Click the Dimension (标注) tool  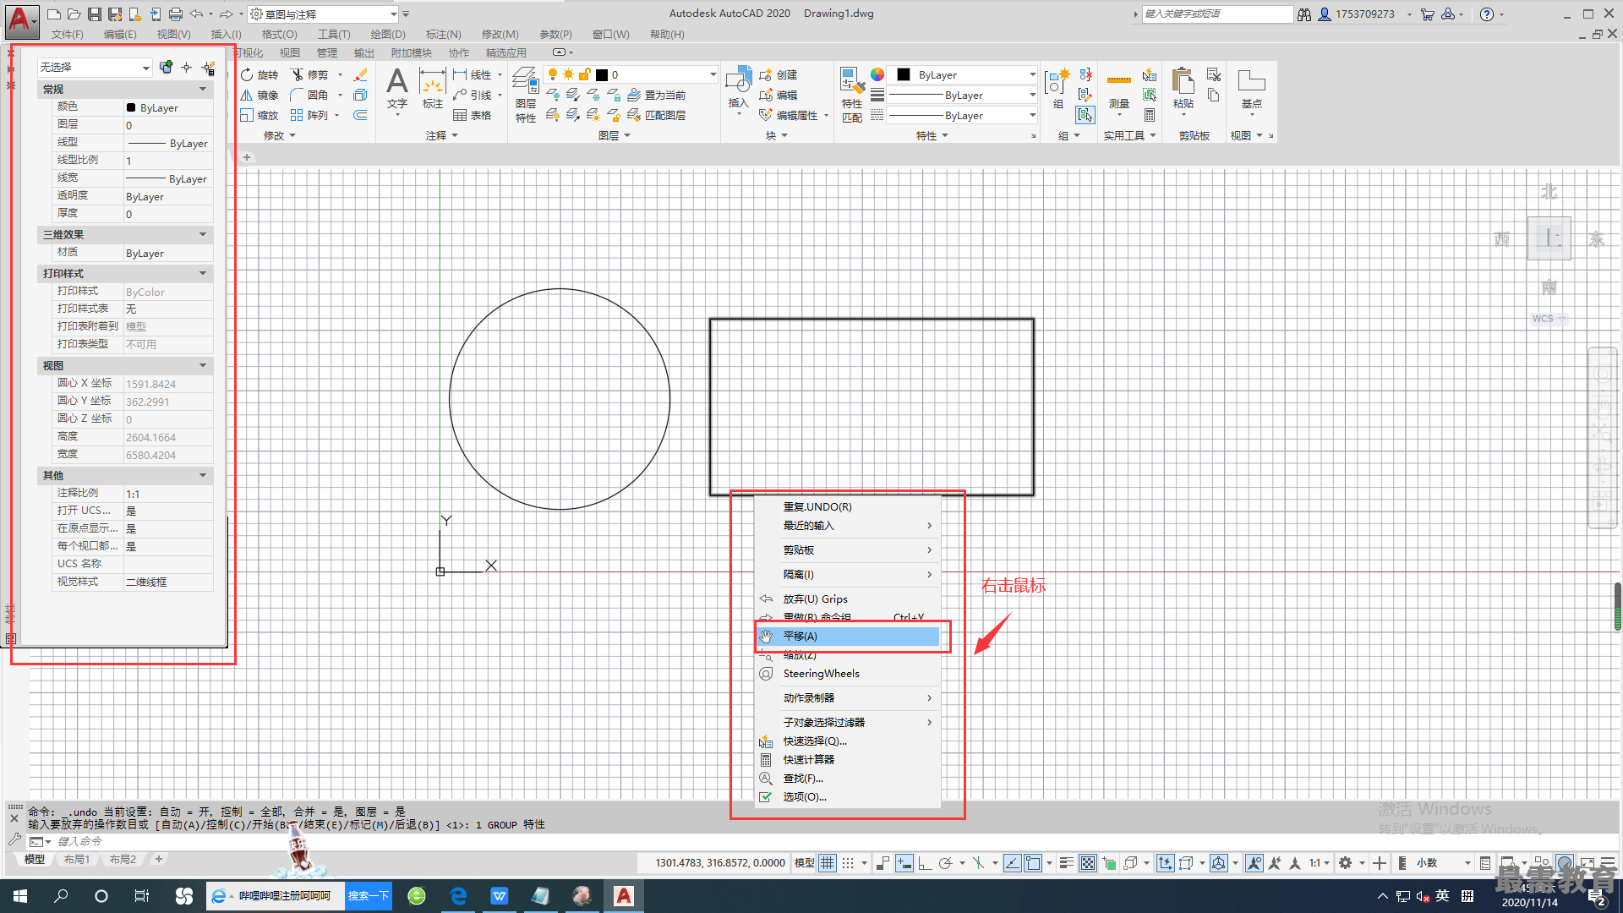433,89
